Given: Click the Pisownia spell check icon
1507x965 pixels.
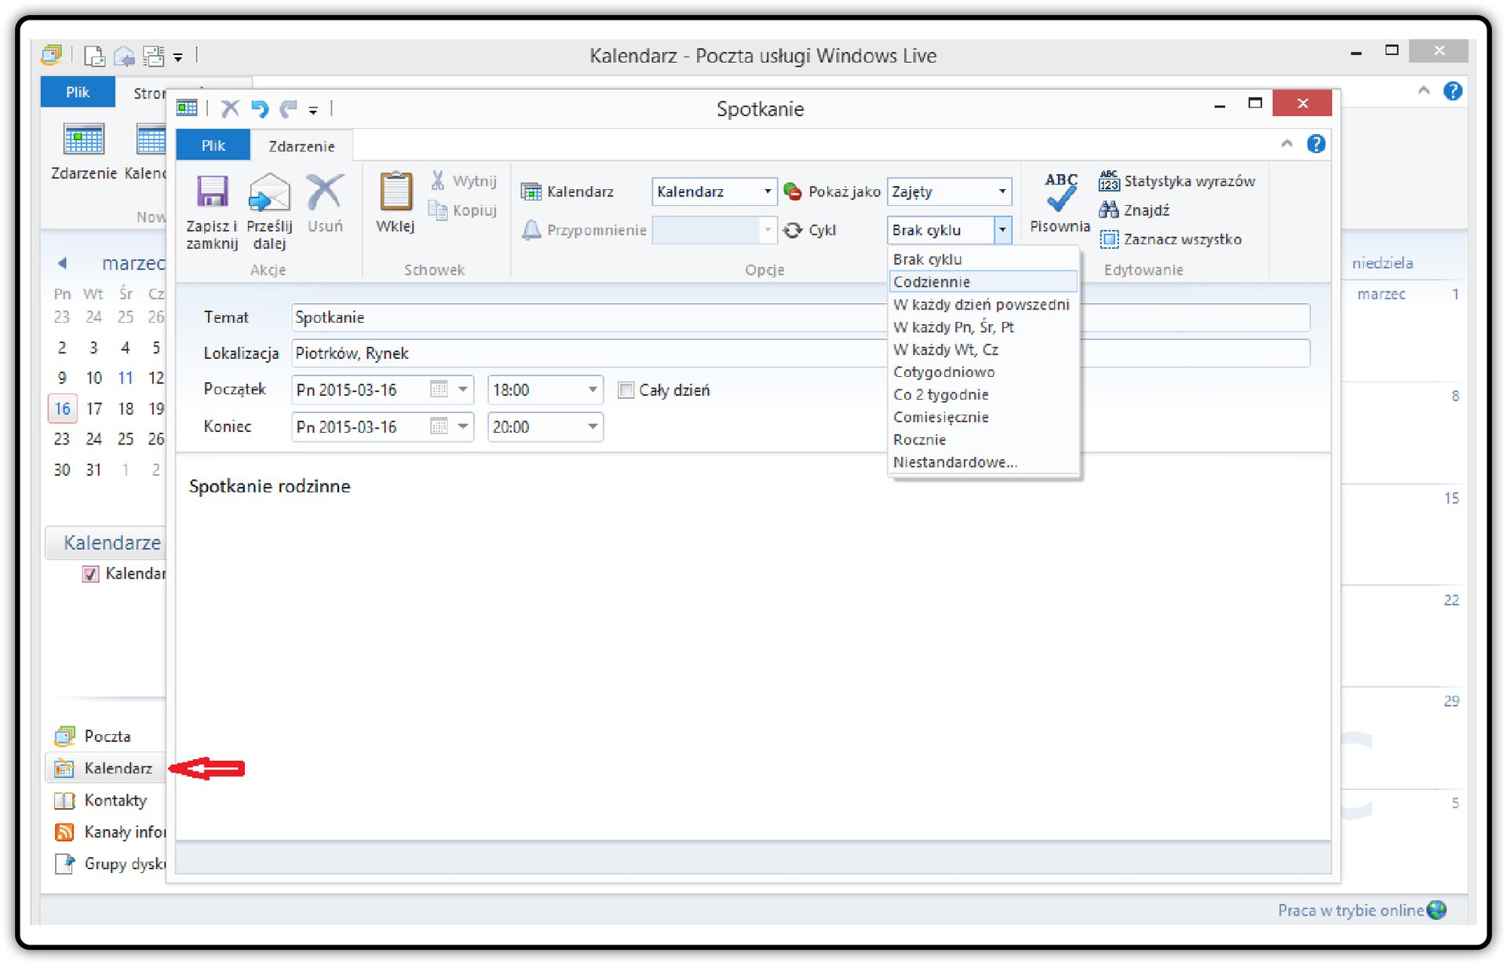Looking at the screenshot, I should (x=1060, y=192).
